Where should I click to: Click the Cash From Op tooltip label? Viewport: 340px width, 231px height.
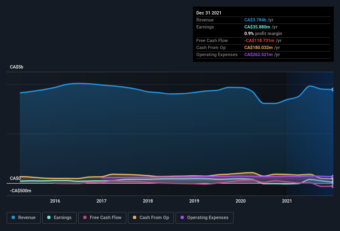[x=211, y=47]
